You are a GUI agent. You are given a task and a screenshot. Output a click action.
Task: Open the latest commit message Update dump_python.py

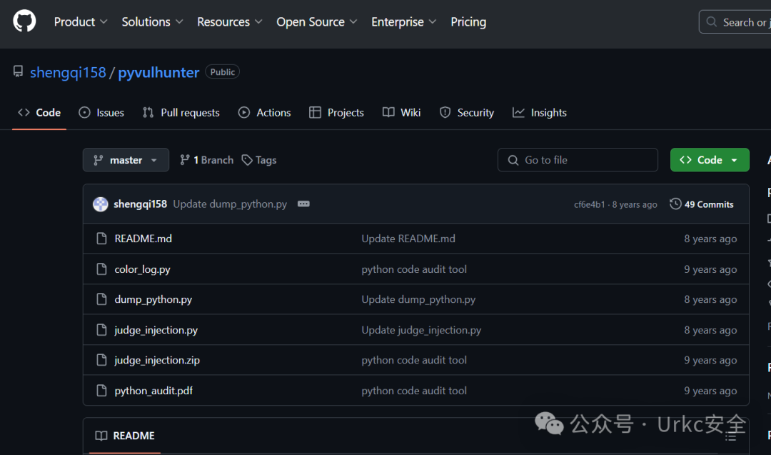(230, 204)
